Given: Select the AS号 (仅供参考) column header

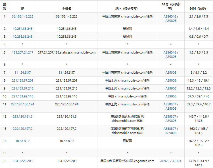Looking at the screenshot, I should [171, 6].
